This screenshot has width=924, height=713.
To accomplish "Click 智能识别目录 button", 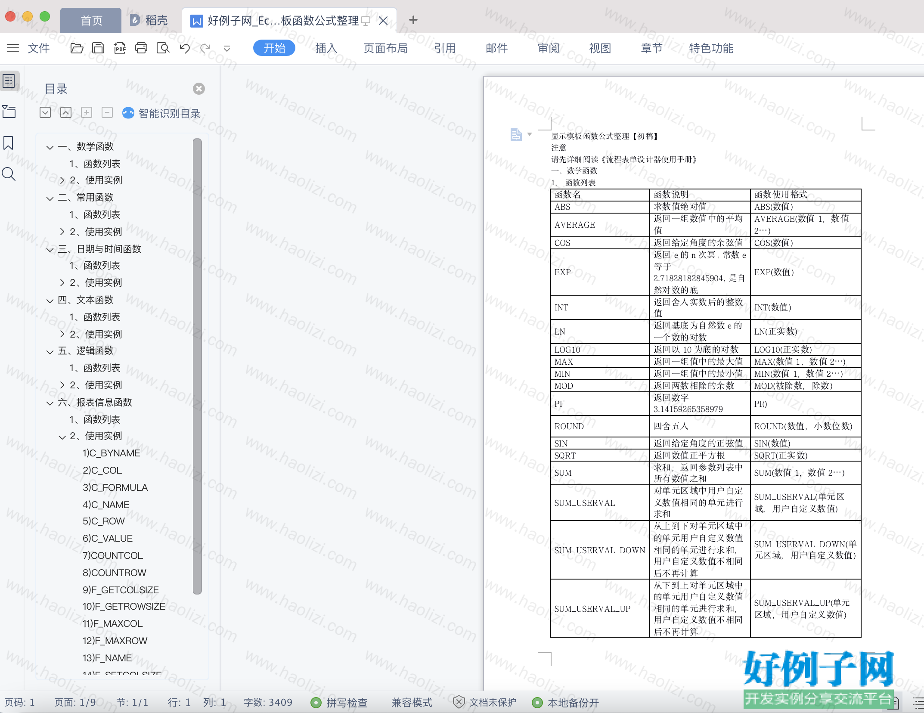I will (x=161, y=113).
